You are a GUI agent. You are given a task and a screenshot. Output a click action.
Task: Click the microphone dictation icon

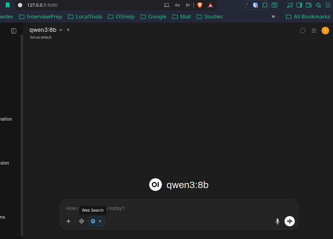coord(277,221)
